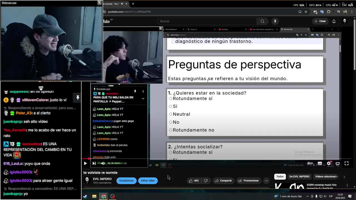Open Windows notification center icon
The image size is (356, 200).
[350, 196]
